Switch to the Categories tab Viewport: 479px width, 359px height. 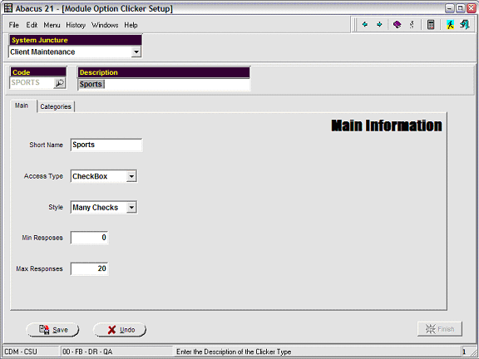point(56,106)
